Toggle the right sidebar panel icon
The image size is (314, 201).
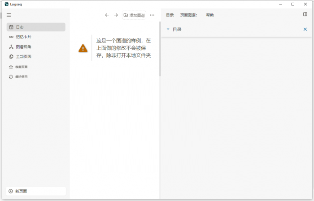tap(305, 14)
